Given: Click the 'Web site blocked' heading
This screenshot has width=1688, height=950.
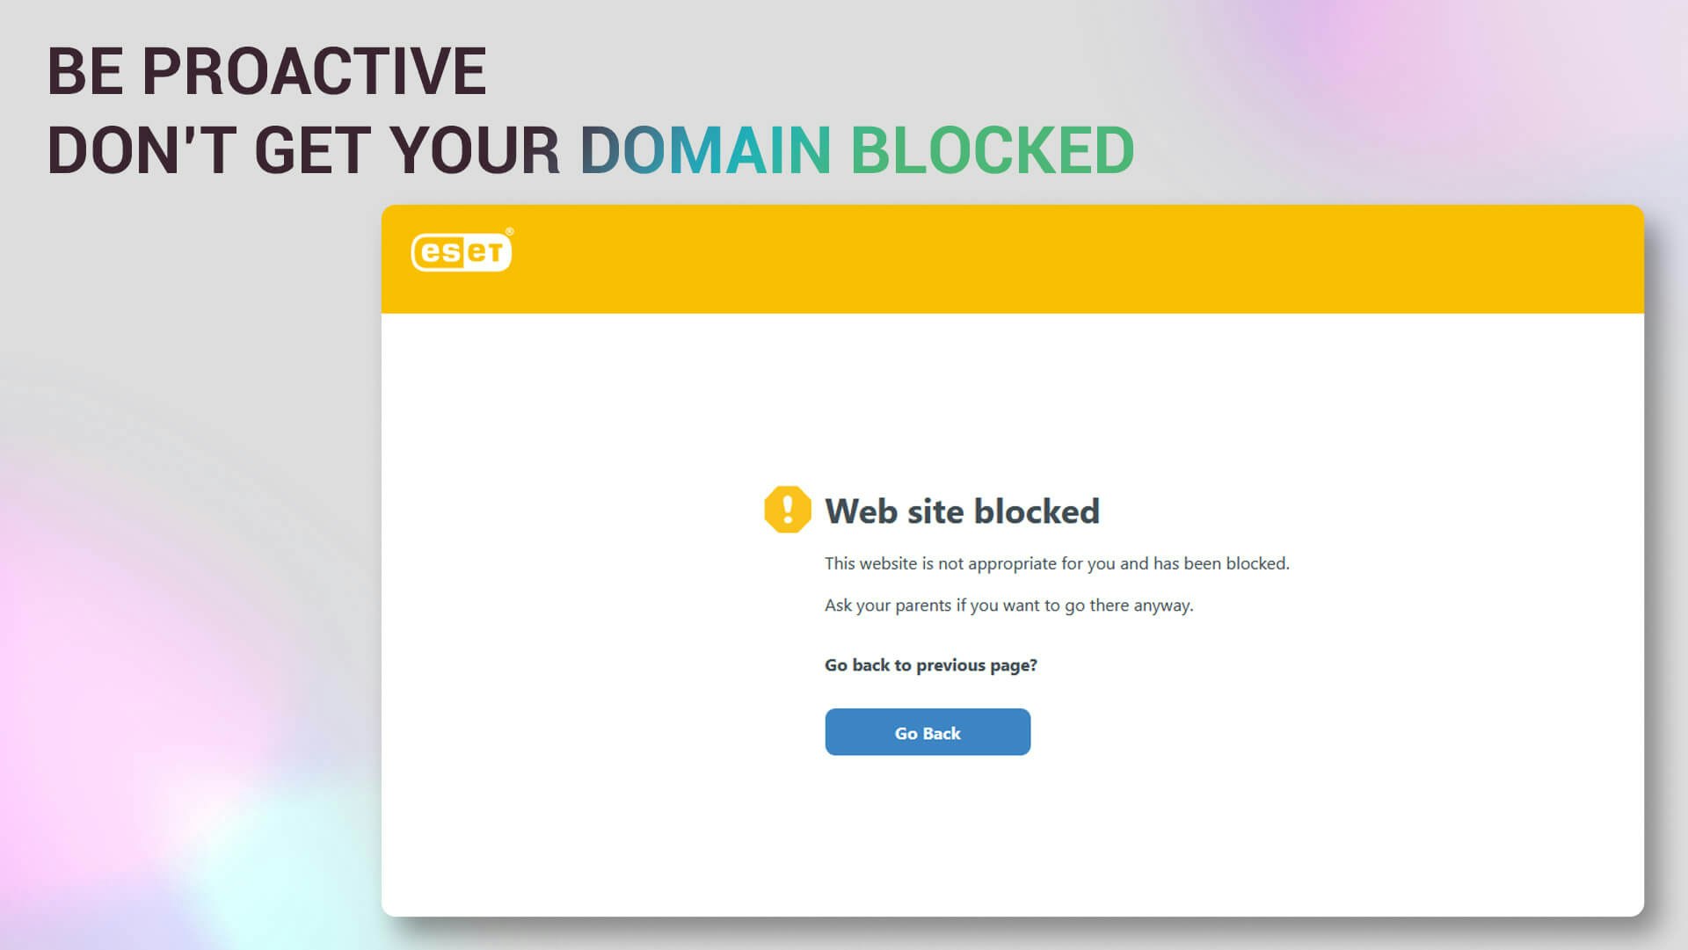Looking at the screenshot, I should point(962,511).
